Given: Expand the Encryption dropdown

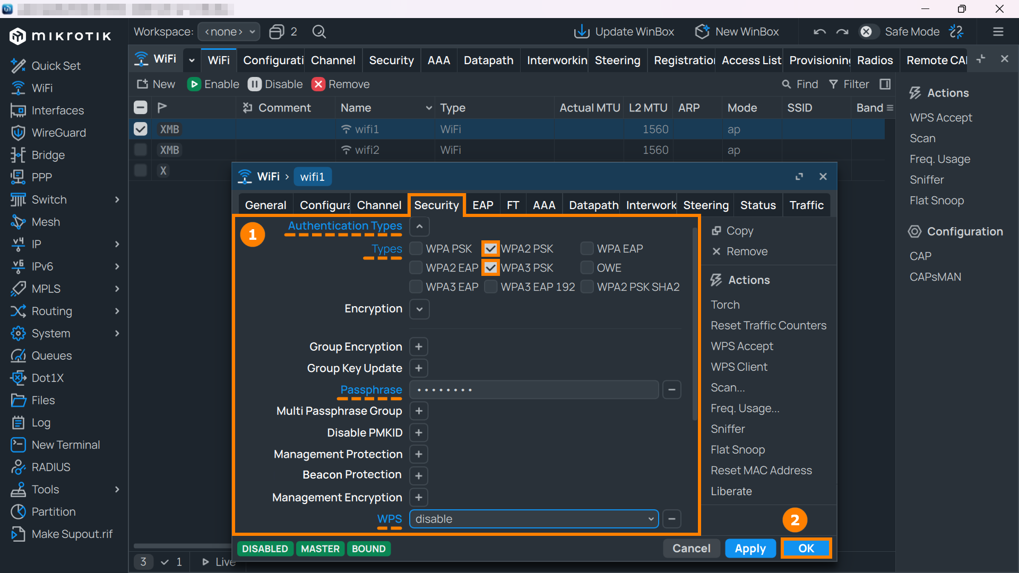Looking at the screenshot, I should point(419,309).
